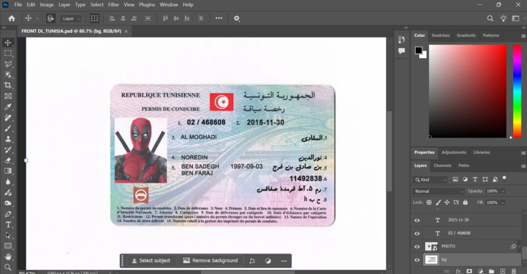Align left edges in options bar
Screen dimensions: 527x274
[x=112, y=19]
